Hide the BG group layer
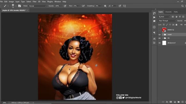The height and width of the screenshot is (104, 186). pyautogui.click(x=160, y=38)
